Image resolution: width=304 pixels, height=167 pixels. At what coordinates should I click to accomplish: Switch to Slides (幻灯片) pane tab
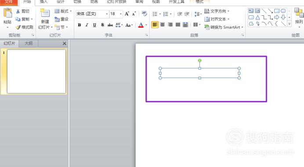(x=9, y=43)
